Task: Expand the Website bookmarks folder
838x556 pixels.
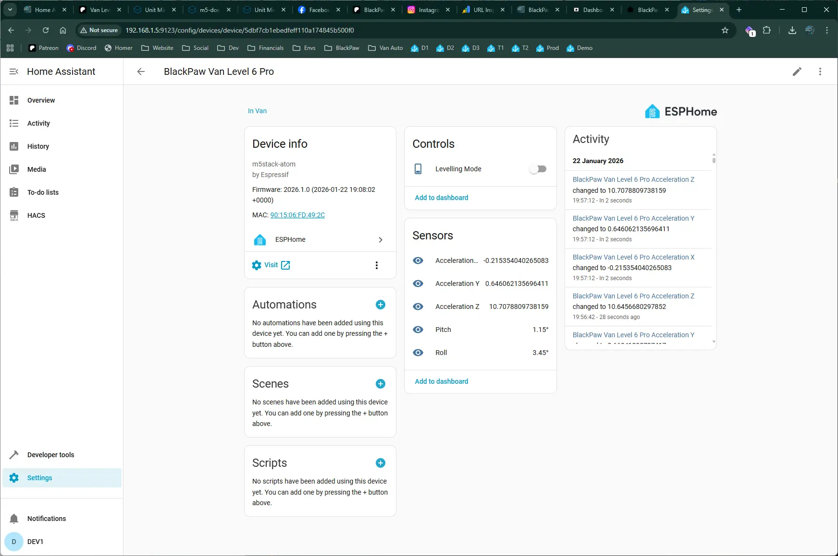Action: coord(157,48)
